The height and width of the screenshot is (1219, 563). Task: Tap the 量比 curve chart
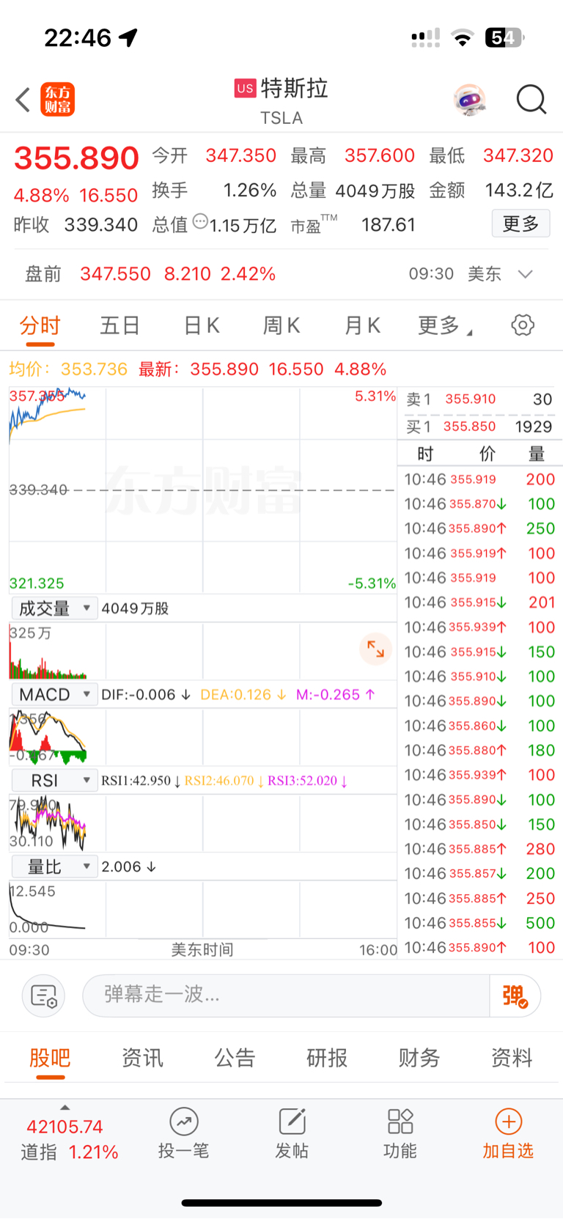(x=202, y=909)
